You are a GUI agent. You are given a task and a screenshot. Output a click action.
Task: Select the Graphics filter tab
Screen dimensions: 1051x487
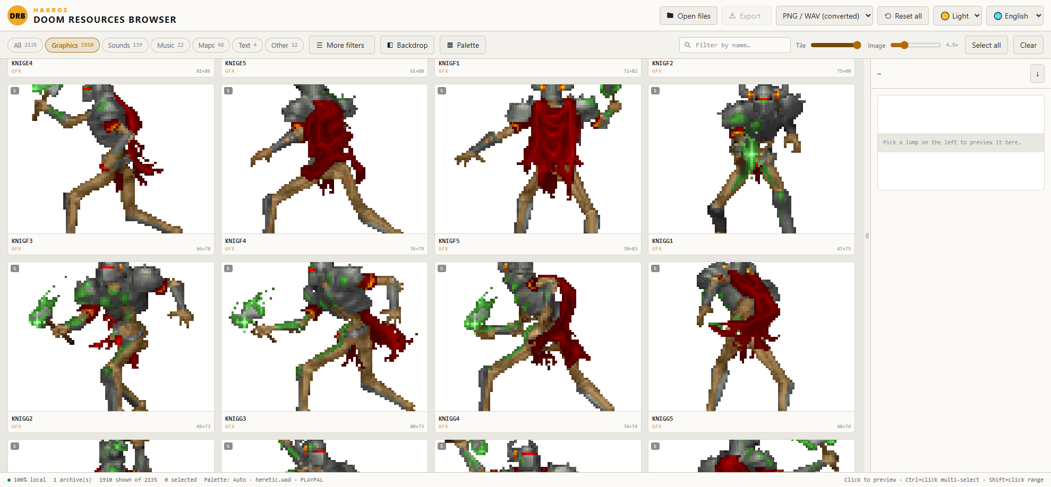72,45
